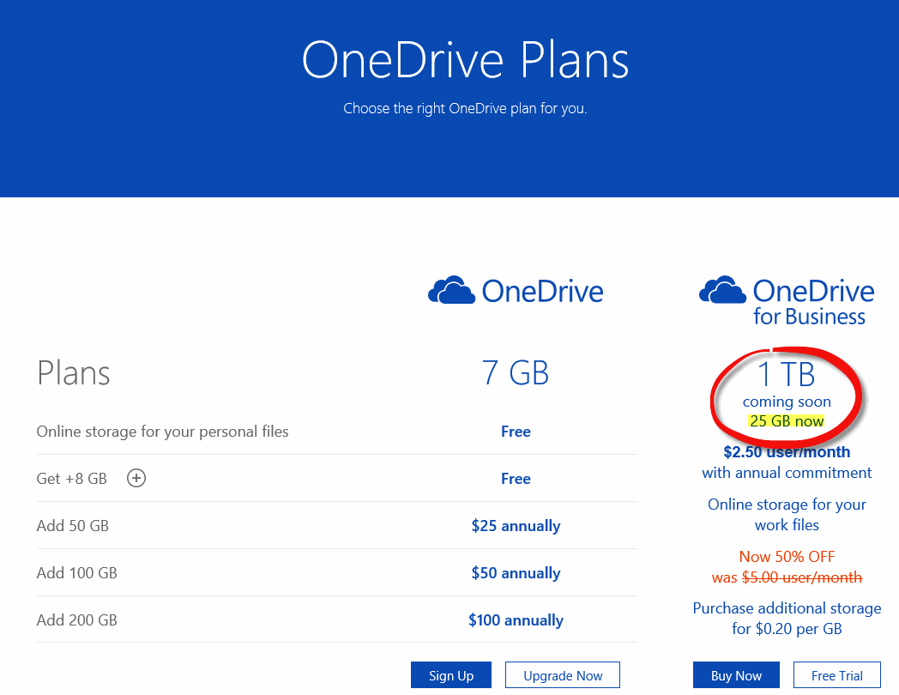899x695 pixels.
Task: Click the '7 GB' plan heading
Action: (516, 372)
